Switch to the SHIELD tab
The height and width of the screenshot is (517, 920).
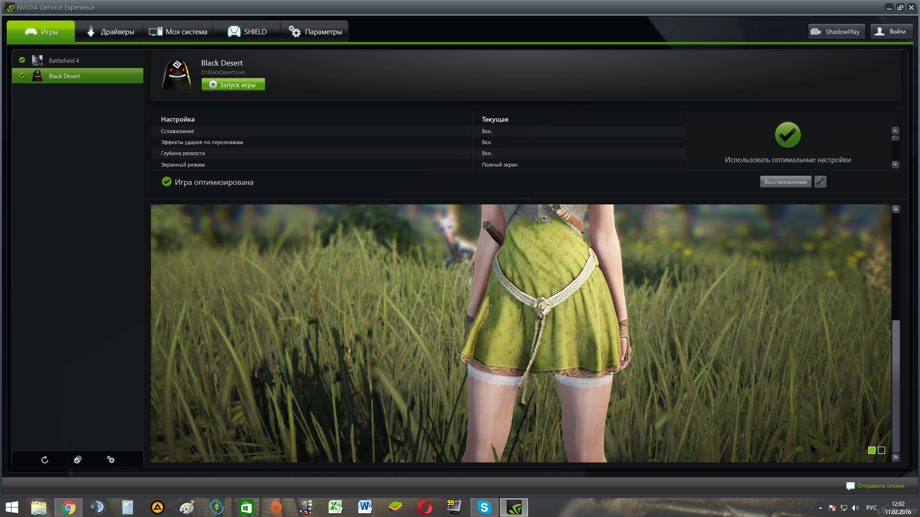(247, 32)
